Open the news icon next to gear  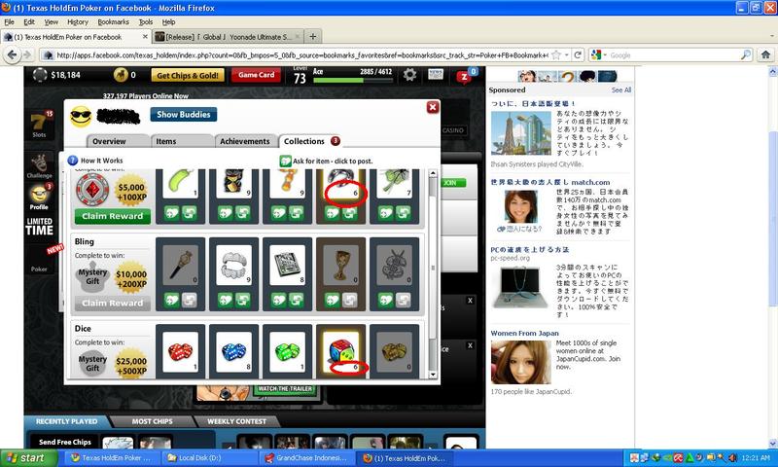[435, 75]
